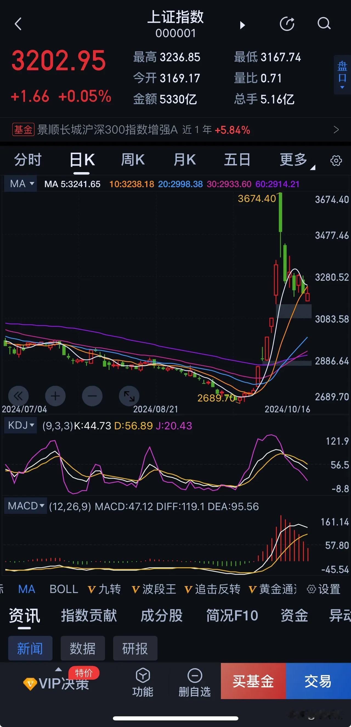
Task: Tap MA 5:3241.65 readout
Action: point(72,184)
